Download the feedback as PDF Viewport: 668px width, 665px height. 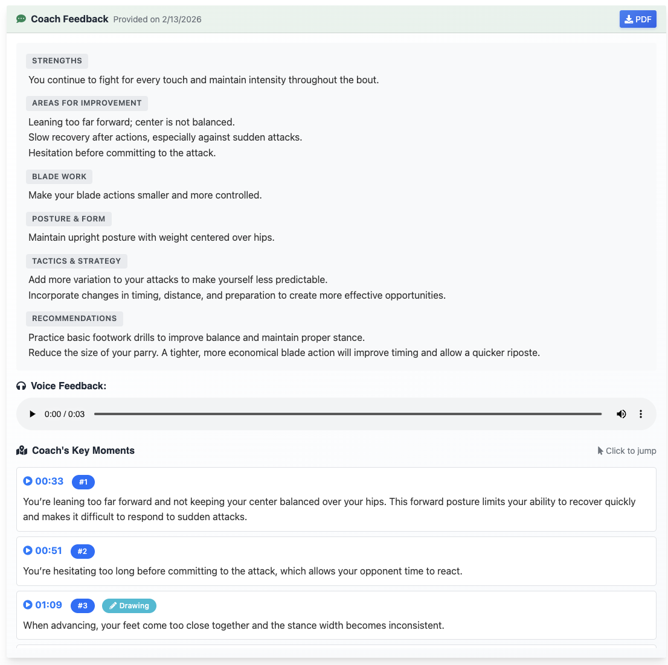click(x=638, y=19)
